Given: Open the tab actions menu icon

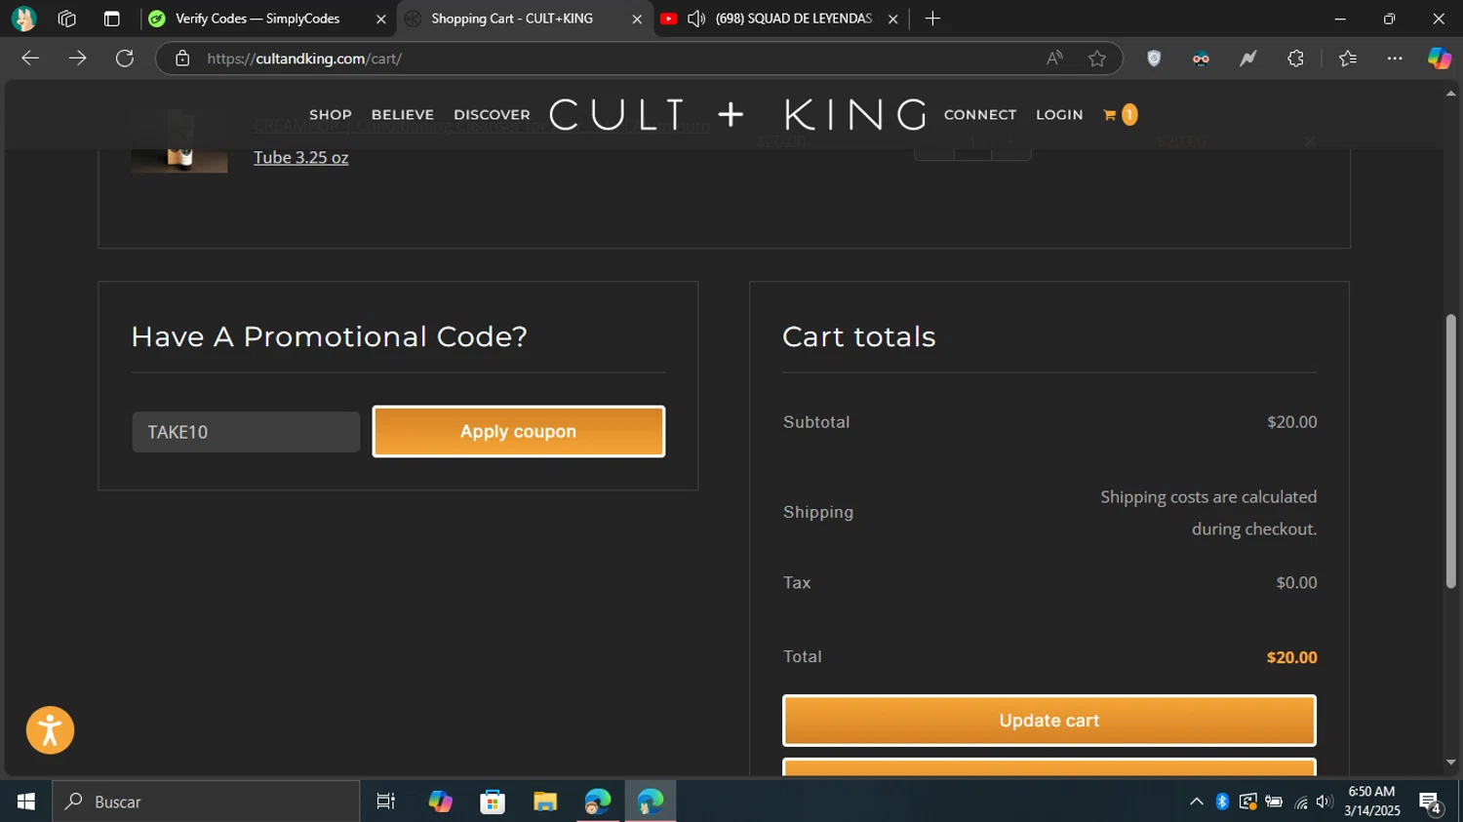Looking at the screenshot, I should (x=112, y=19).
